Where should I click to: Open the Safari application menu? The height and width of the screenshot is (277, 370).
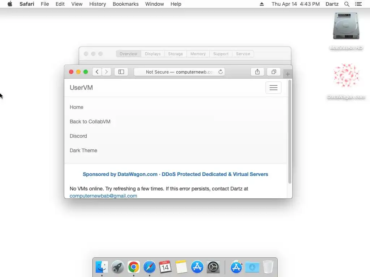click(27, 4)
